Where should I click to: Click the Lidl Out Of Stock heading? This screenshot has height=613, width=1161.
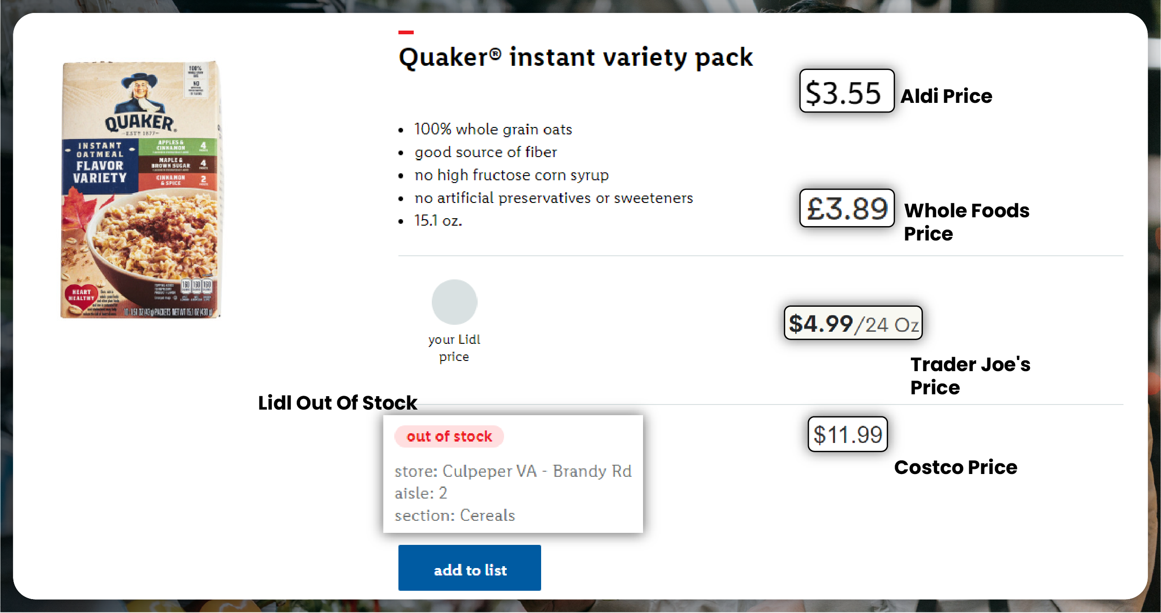pyautogui.click(x=337, y=403)
